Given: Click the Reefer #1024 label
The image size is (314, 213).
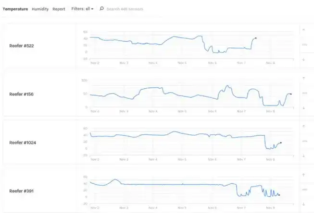Looking at the screenshot, I should (x=23, y=142).
